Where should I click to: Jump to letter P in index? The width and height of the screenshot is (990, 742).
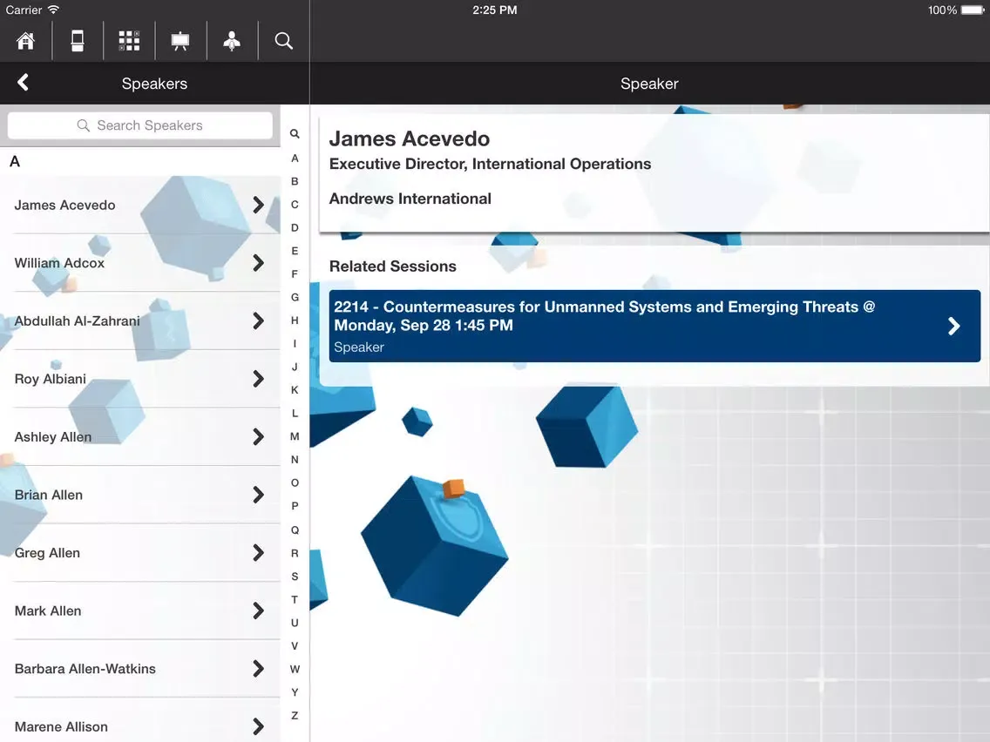pos(295,506)
